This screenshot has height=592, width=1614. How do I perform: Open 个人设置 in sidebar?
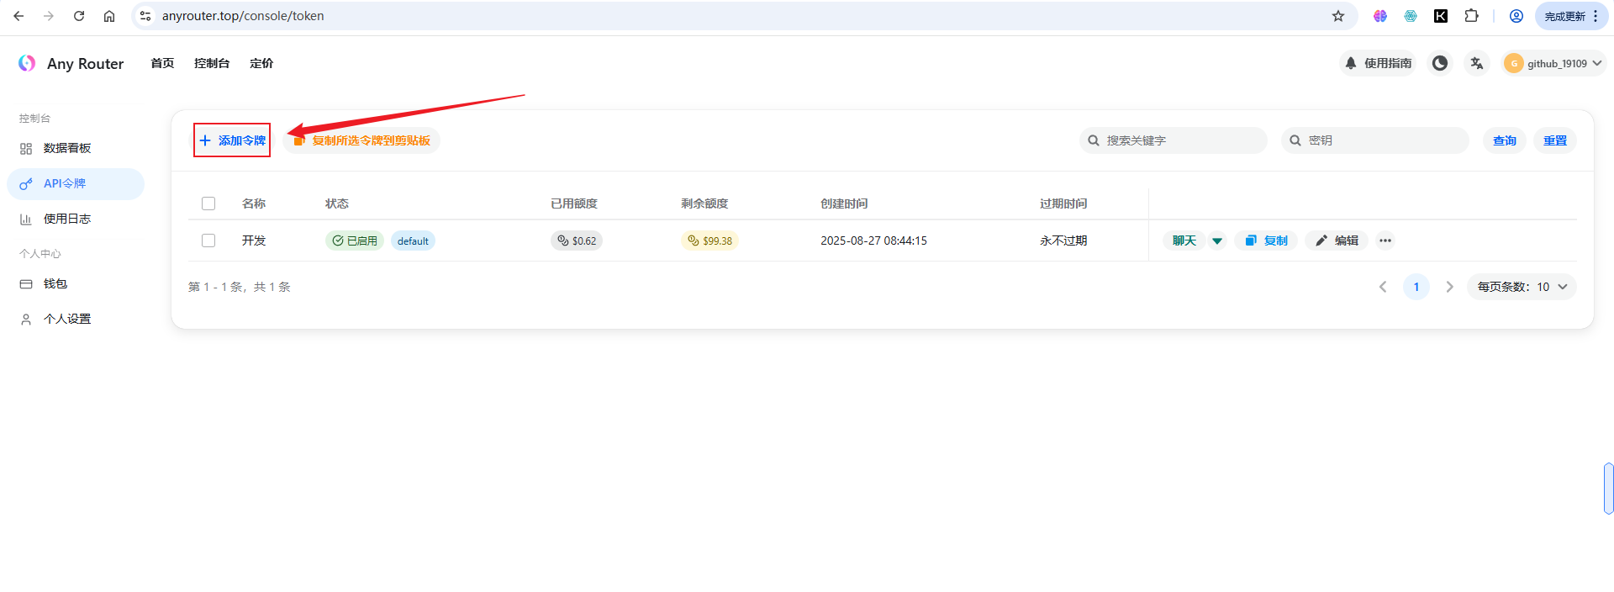pyautogui.click(x=76, y=319)
